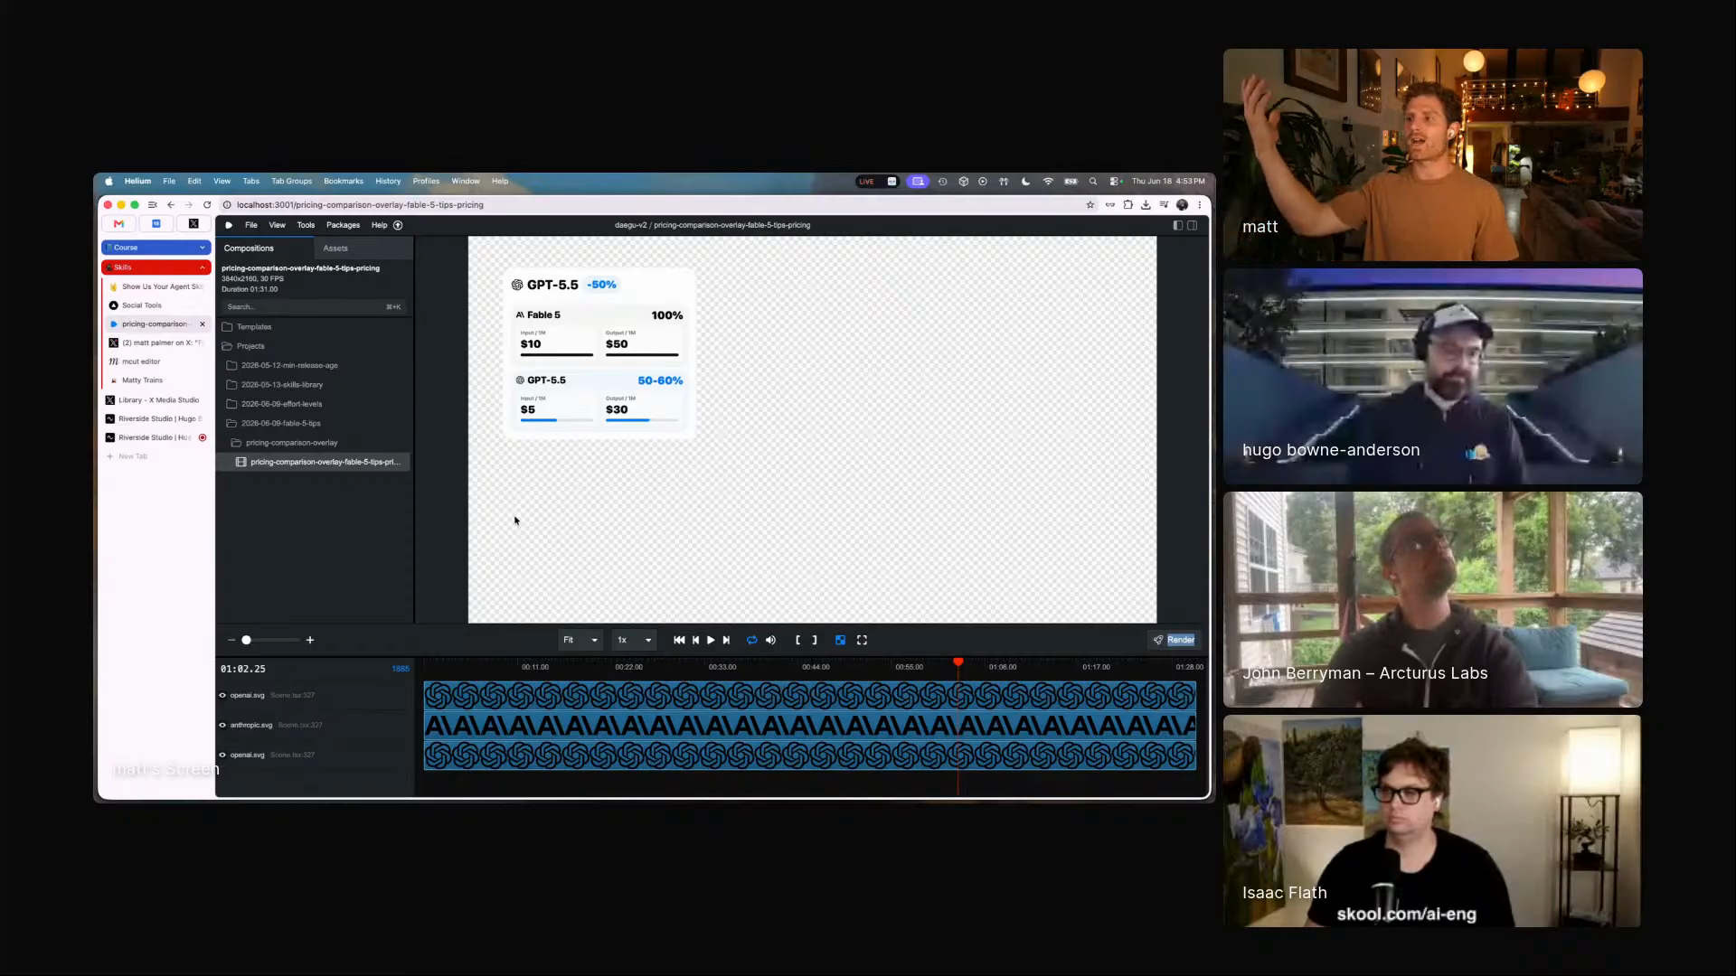Enter fullscreen preview mode
Screen dimensions: 1736x976
(862, 640)
